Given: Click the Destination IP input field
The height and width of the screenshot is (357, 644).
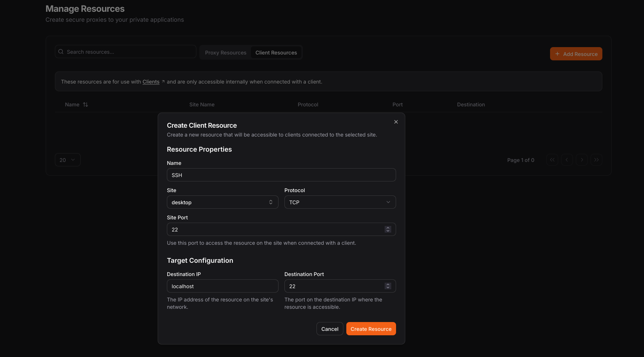Looking at the screenshot, I should 223,286.
